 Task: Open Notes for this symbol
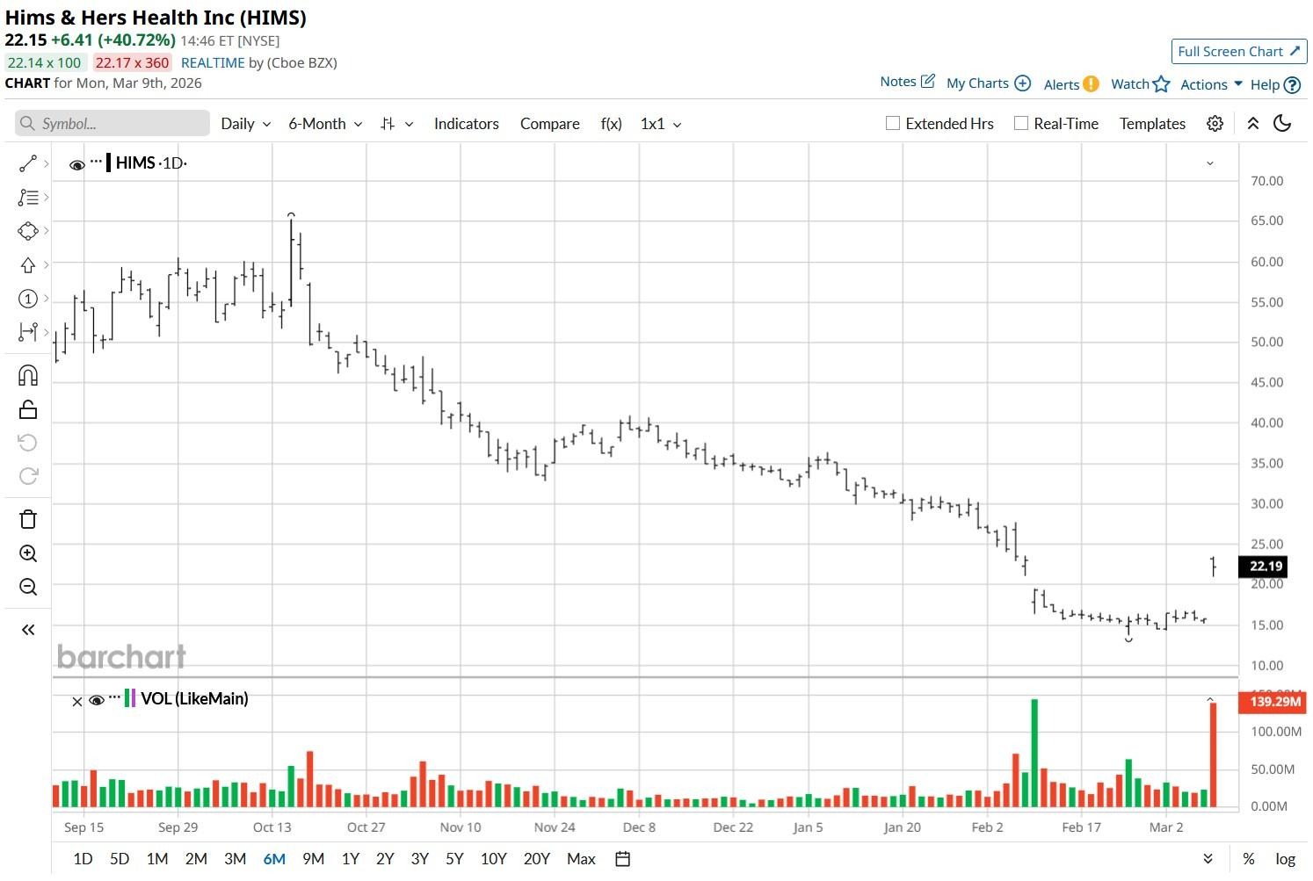(907, 82)
